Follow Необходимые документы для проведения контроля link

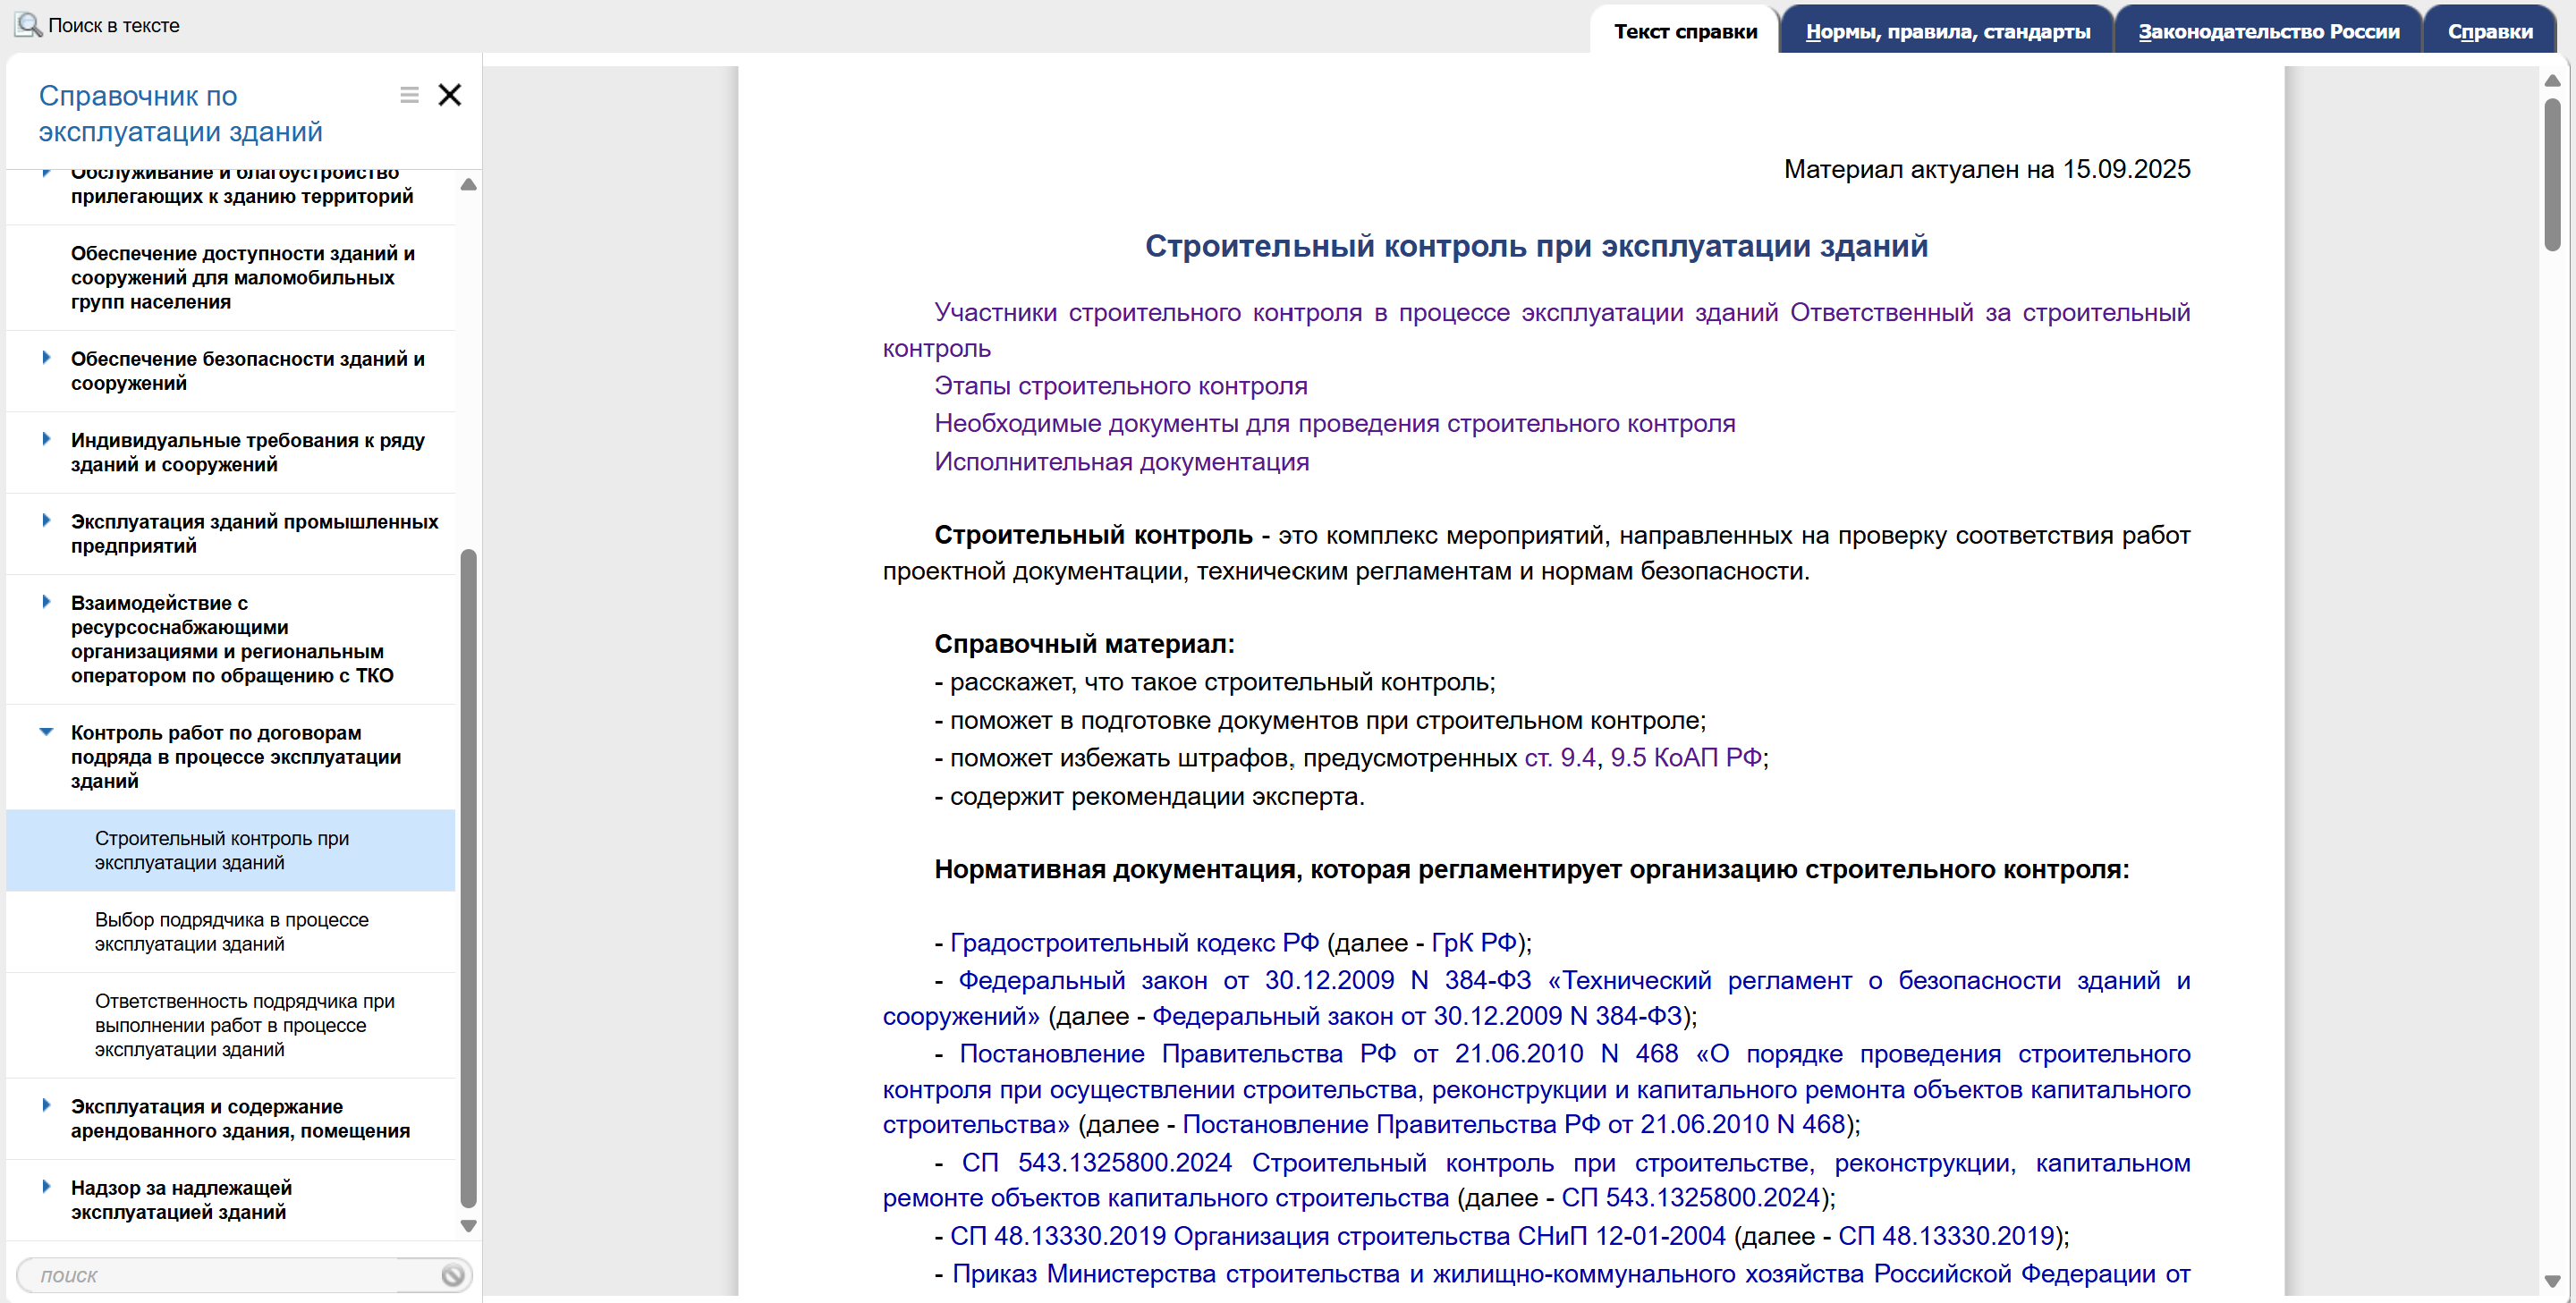pos(1334,424)
